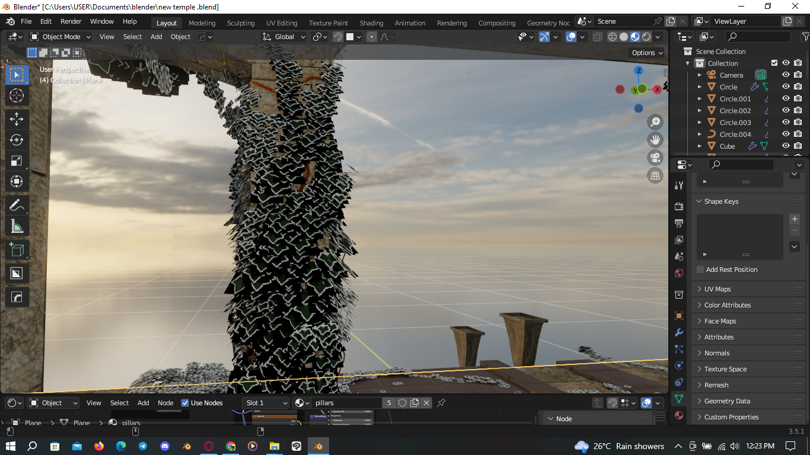Toggle fake user shield for pillars
Image resolution: width=810 pixels, height=455 pixels.
(402, 403)
